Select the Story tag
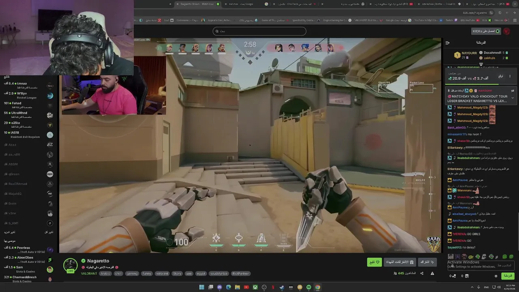 [x=177, y=273]
